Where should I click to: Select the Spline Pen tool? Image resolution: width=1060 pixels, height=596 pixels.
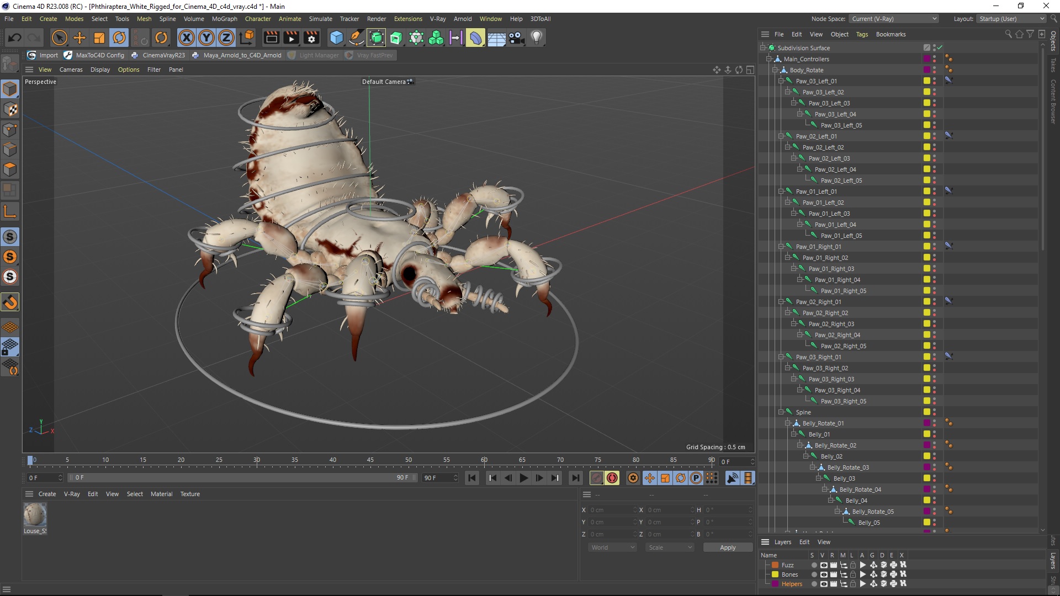coord(357,38)
